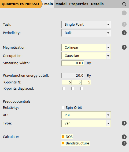The width and height of the screenshot is (129, 152).
Task: Open Magnetization details arrow button
Action: tap(124, 47)
